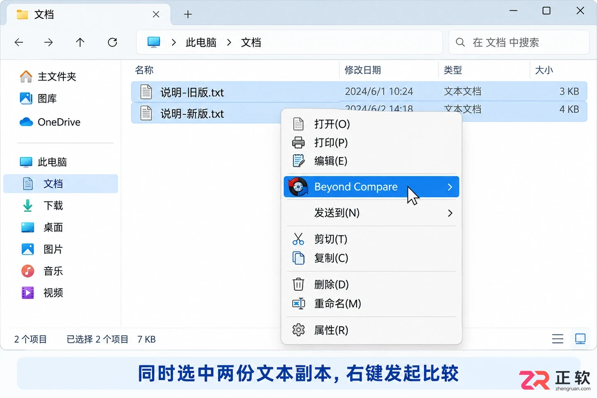Go forward with the right arrow
Screen dimensions: 597x398
49,42
